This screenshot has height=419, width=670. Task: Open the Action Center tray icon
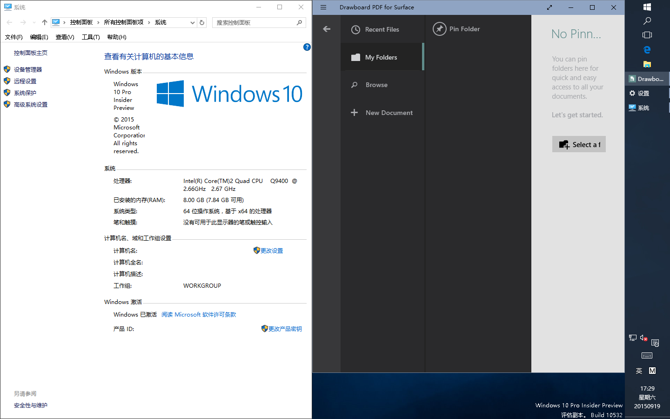click(655, 343)
